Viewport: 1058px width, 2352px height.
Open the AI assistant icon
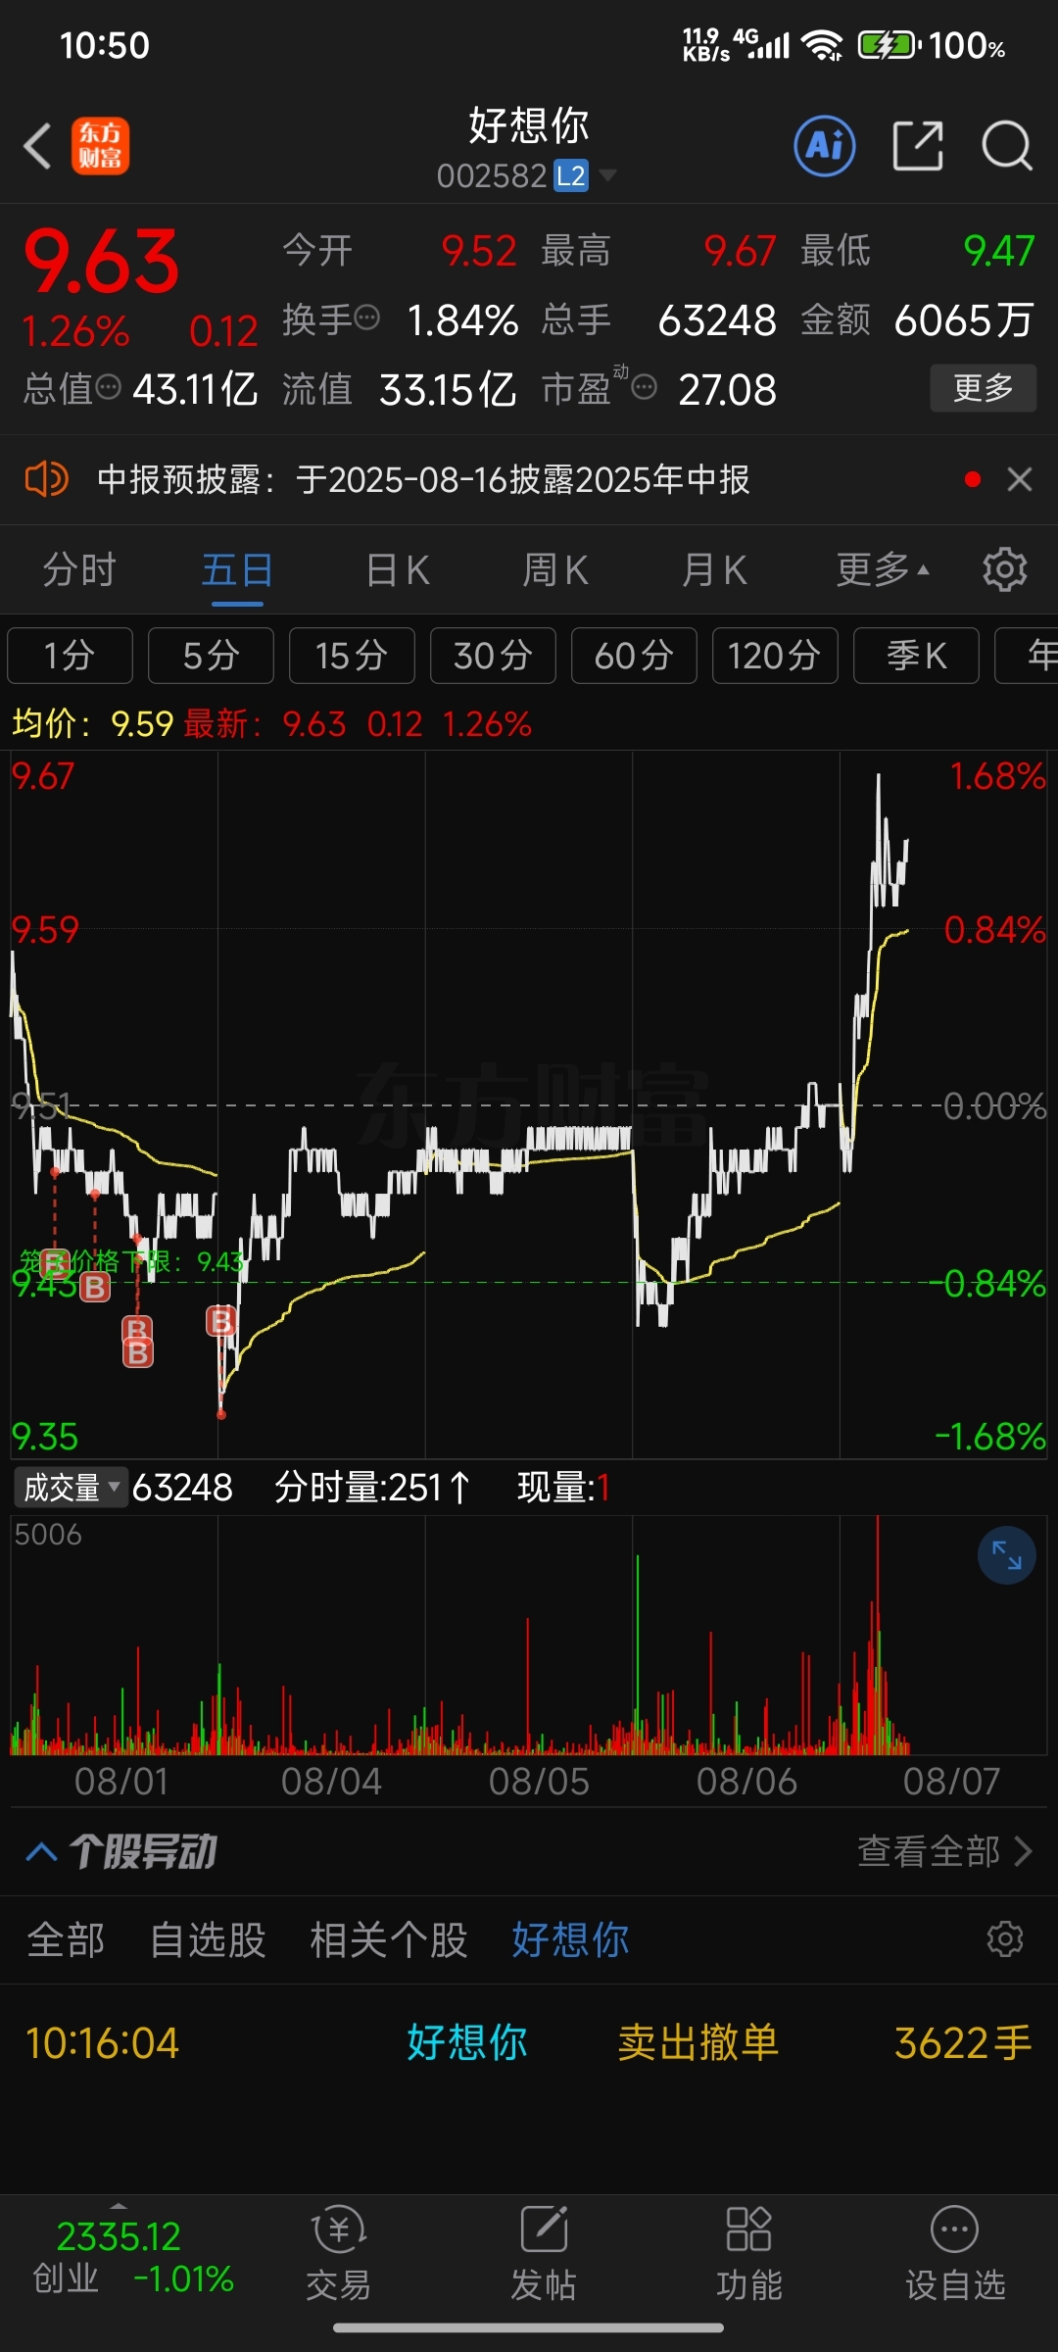click(x=824, y=146)
